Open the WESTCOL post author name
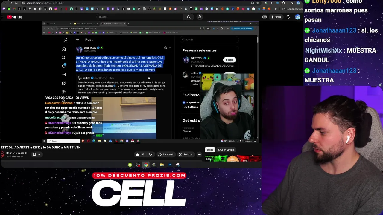Screen dimensions: 383x215 point(90,48)
